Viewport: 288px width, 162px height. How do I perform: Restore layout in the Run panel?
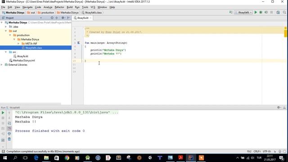click(x=3, y=140)
